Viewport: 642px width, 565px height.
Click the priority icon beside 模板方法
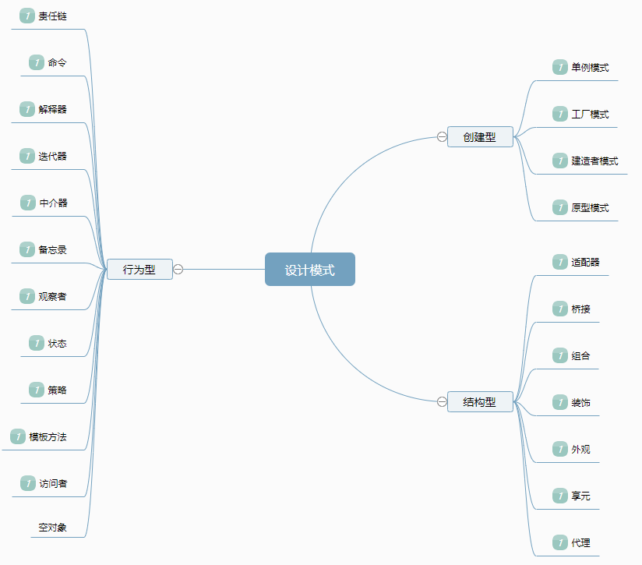(x=18, y=436)
